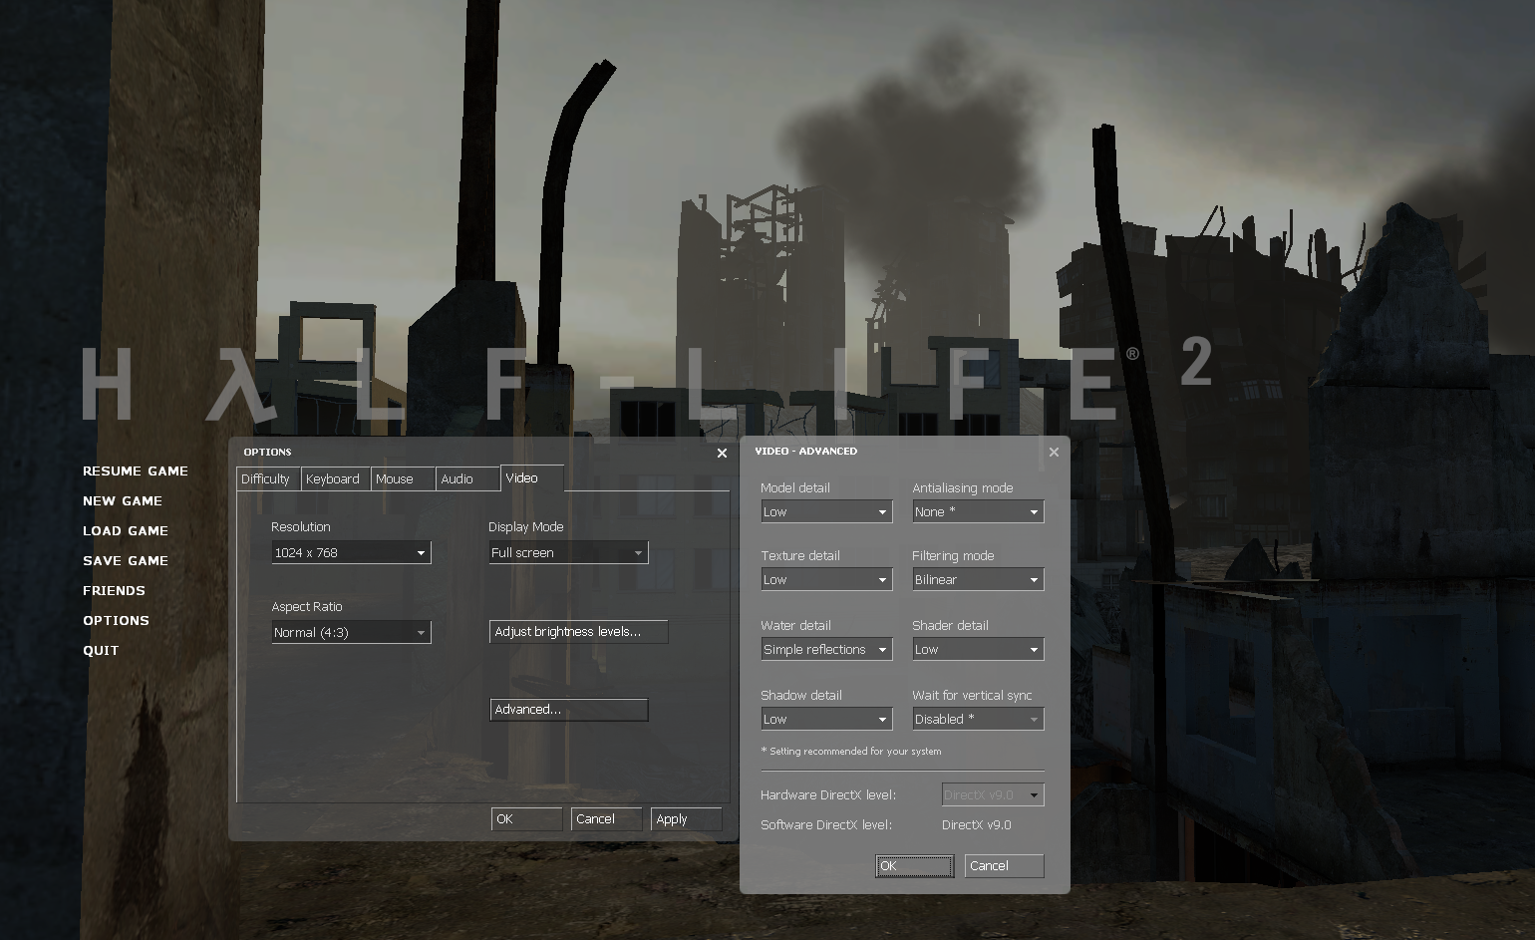Open Hardware DirectX level dropdown
The width and height of the screenshot is (1535, 940).
pyautogui.click(x=993, y=794)
